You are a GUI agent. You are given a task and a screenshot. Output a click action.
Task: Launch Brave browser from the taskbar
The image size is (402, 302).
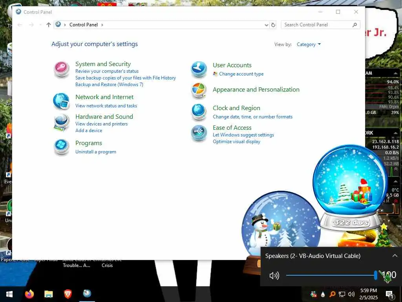[x=68, y=294]
